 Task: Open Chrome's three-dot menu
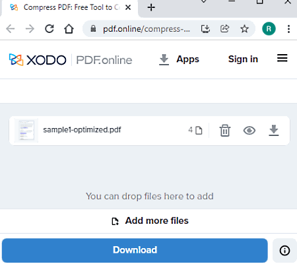tap(288, 29)
